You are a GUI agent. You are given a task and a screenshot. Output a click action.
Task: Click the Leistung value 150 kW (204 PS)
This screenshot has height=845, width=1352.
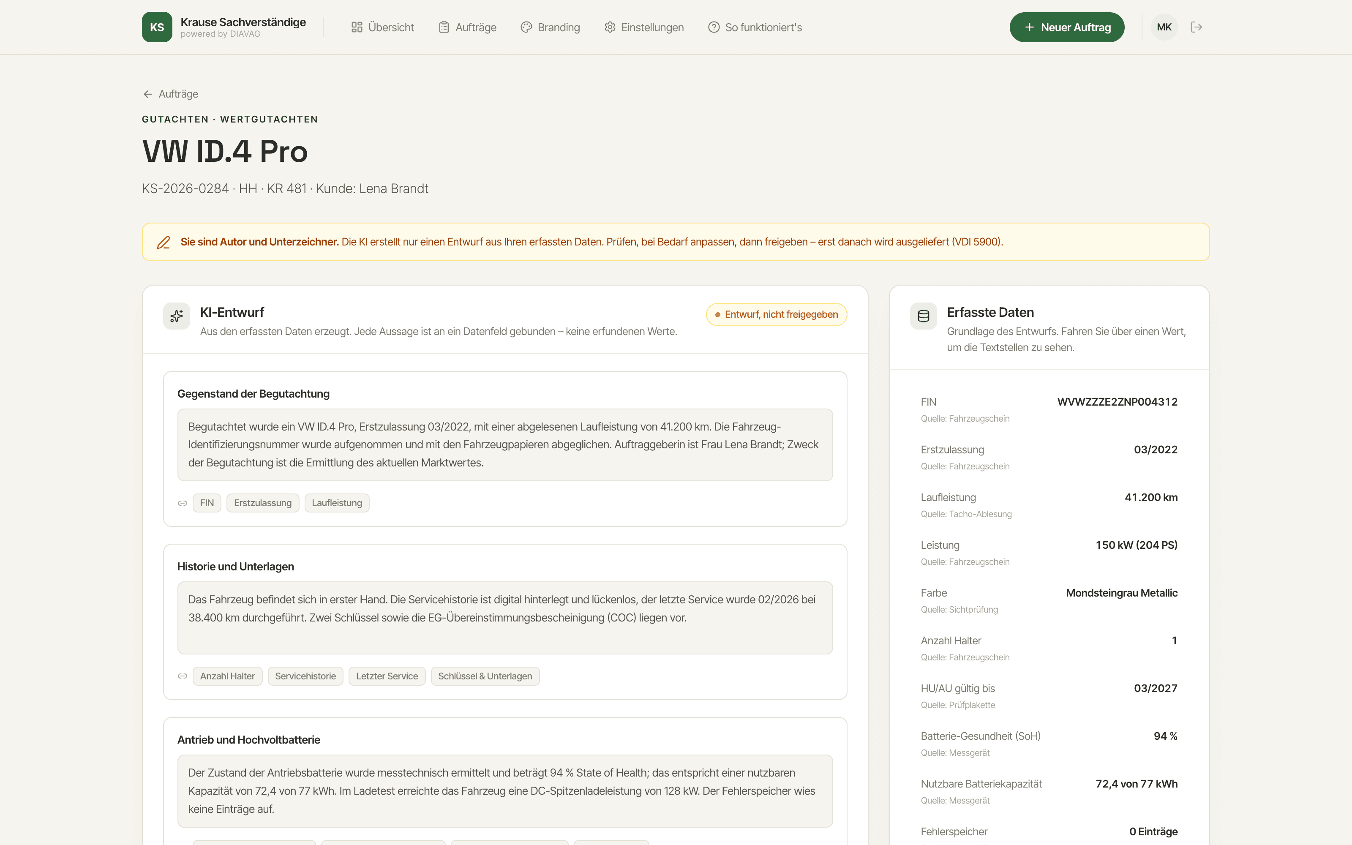coord(1137,545)
